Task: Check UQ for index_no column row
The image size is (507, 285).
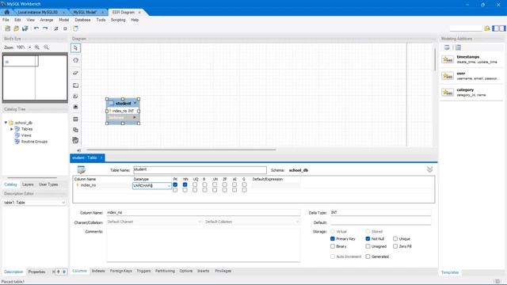Action: [x=195, y=184]
